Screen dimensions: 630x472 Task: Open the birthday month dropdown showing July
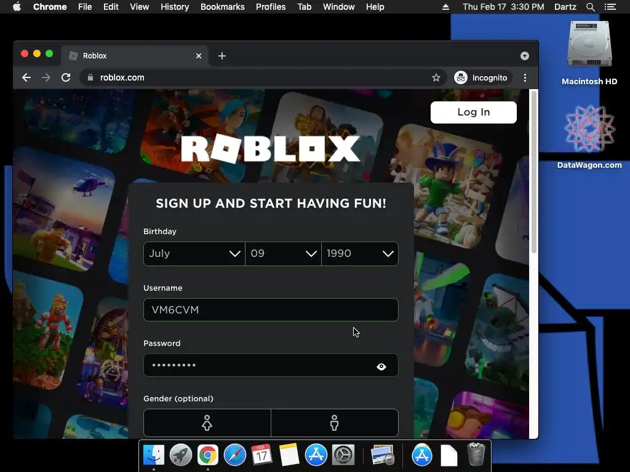[x=194, y=254]
